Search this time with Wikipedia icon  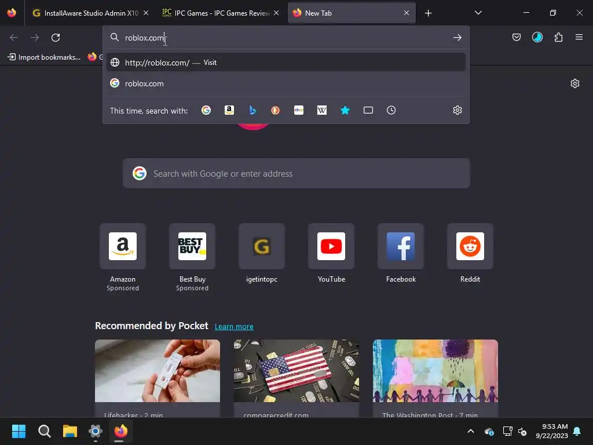point(322,110)
